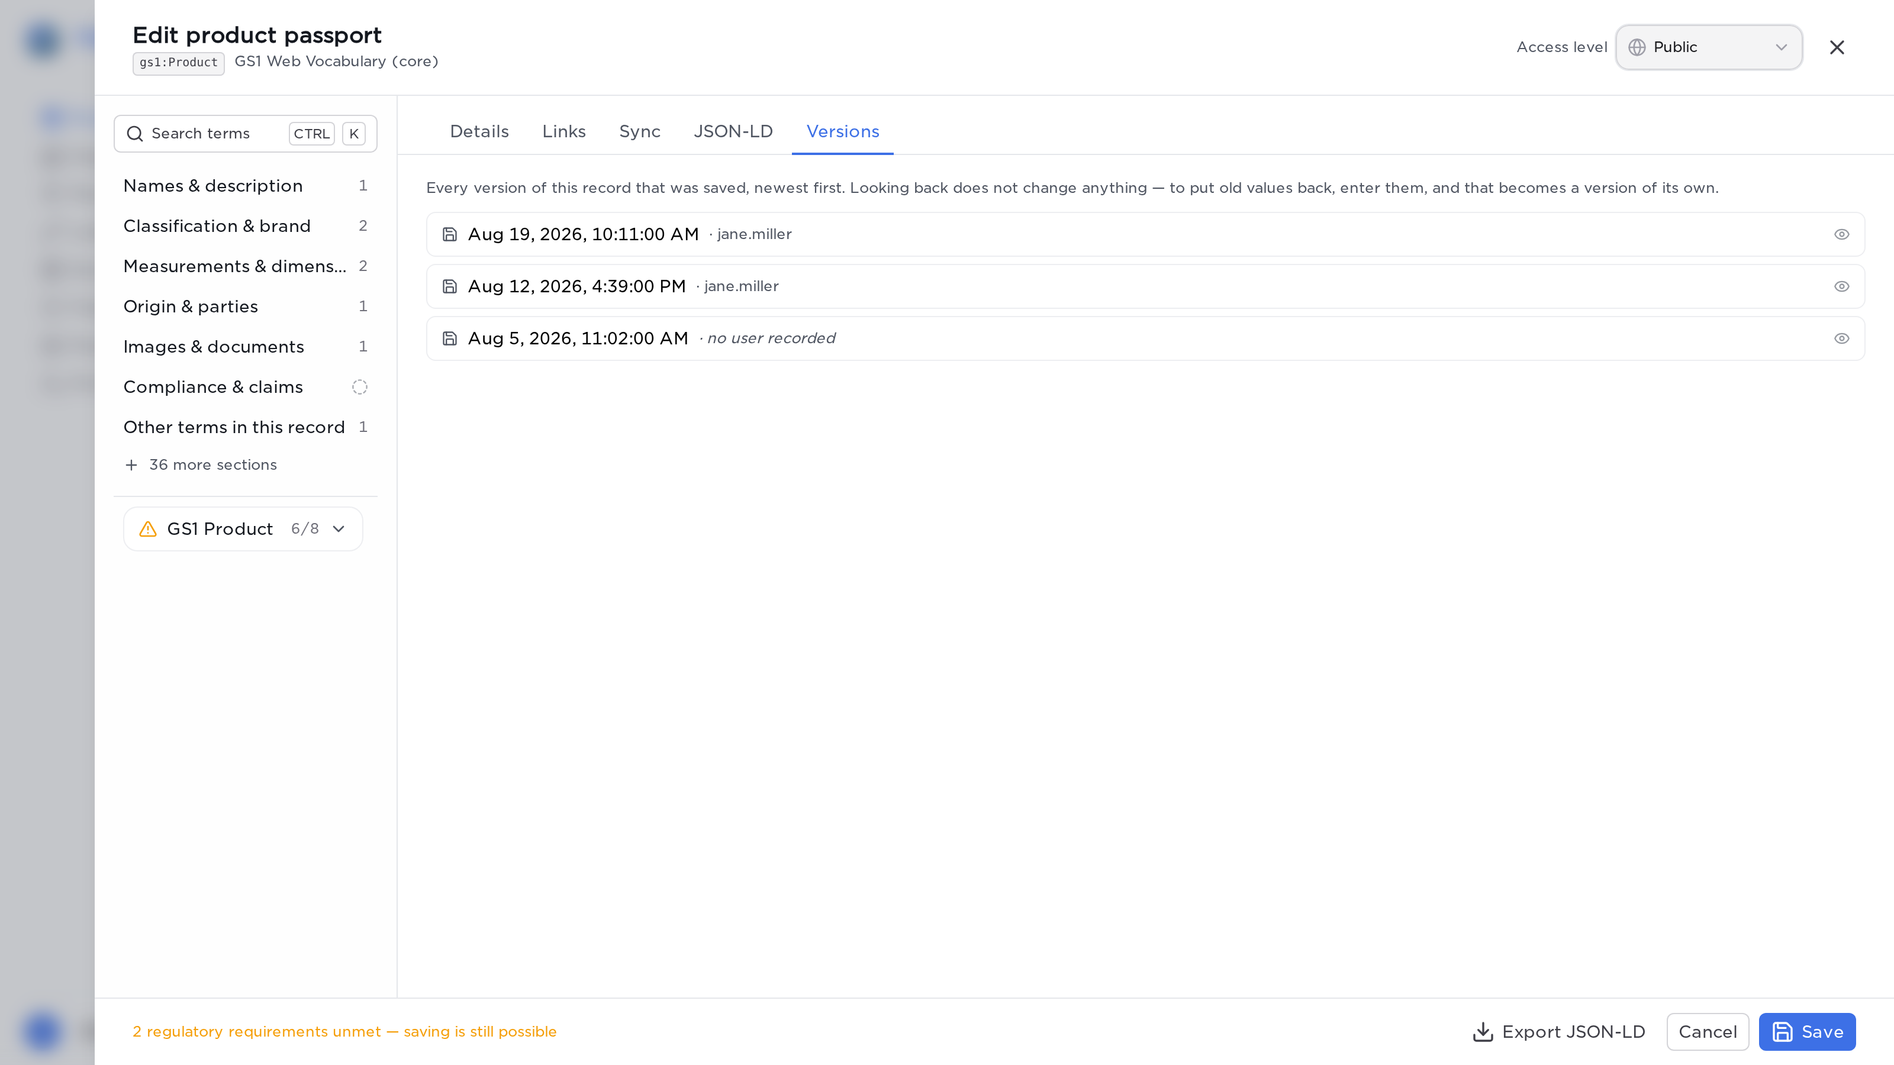The height and width of the screenshot is (1065, 1894).
Task: Click the search magnifier icon in Search terms
Action: [x=134, y=134]
